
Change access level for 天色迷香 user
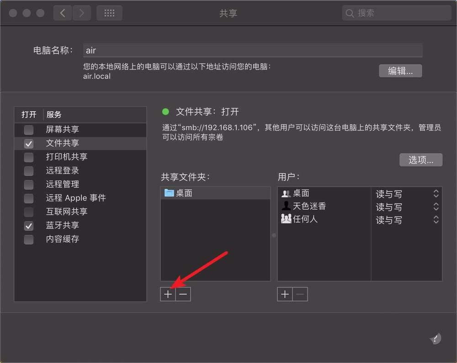point(436,207)
